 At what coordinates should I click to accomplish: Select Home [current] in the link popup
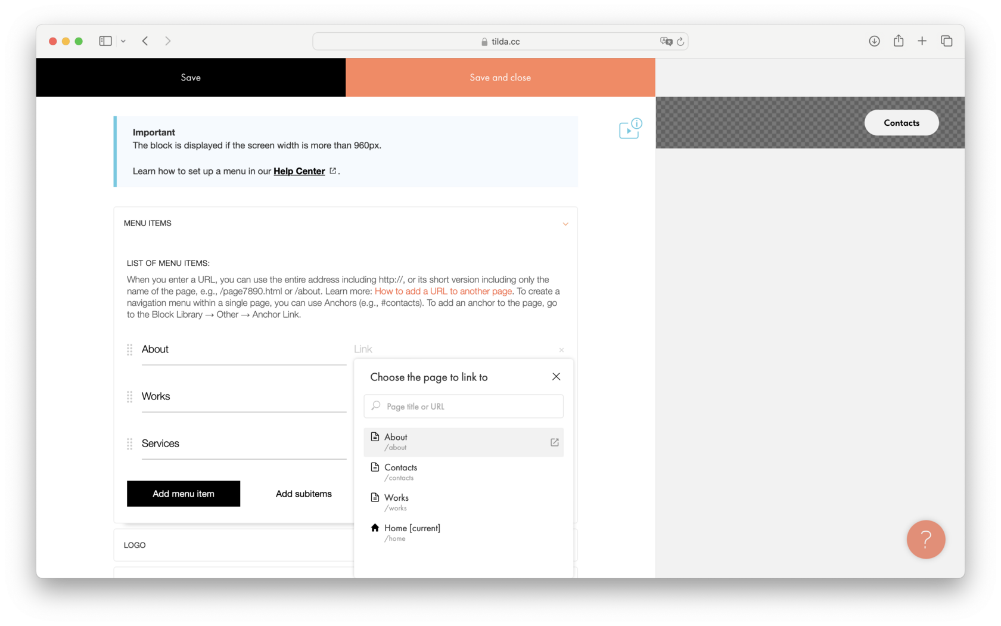[x=412, y=528]
